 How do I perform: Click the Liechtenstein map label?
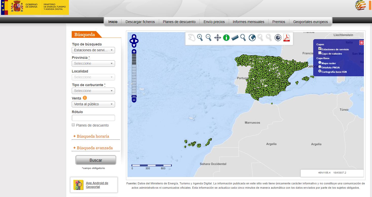tap(343, 35)
